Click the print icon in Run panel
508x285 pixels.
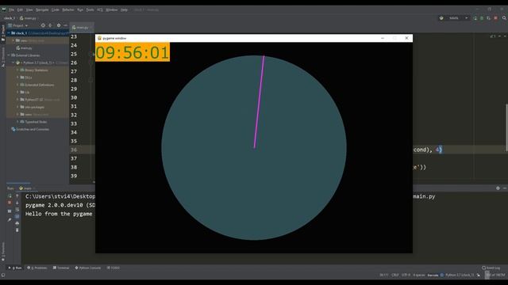(x=17, y=223)
